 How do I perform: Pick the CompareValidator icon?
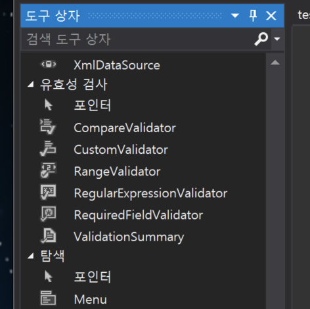click(48, 127)
